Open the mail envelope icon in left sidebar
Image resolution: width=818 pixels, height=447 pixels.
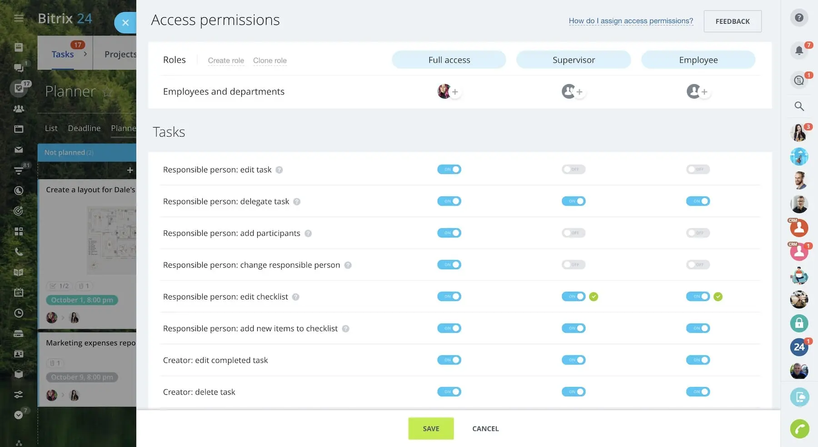[19, 149]
